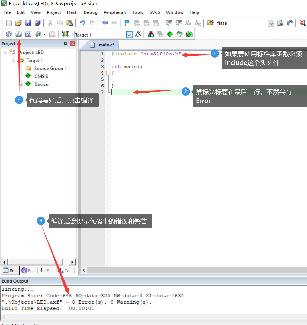Undo the last edit
Screen dimensions: 307x325
[x=82, y=23]
